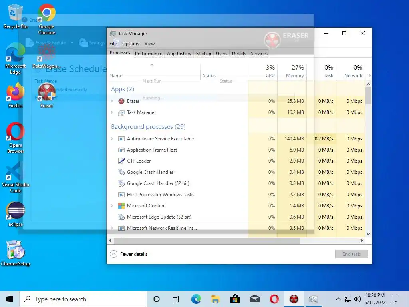Click the taskbar search box

click(83, 299)
